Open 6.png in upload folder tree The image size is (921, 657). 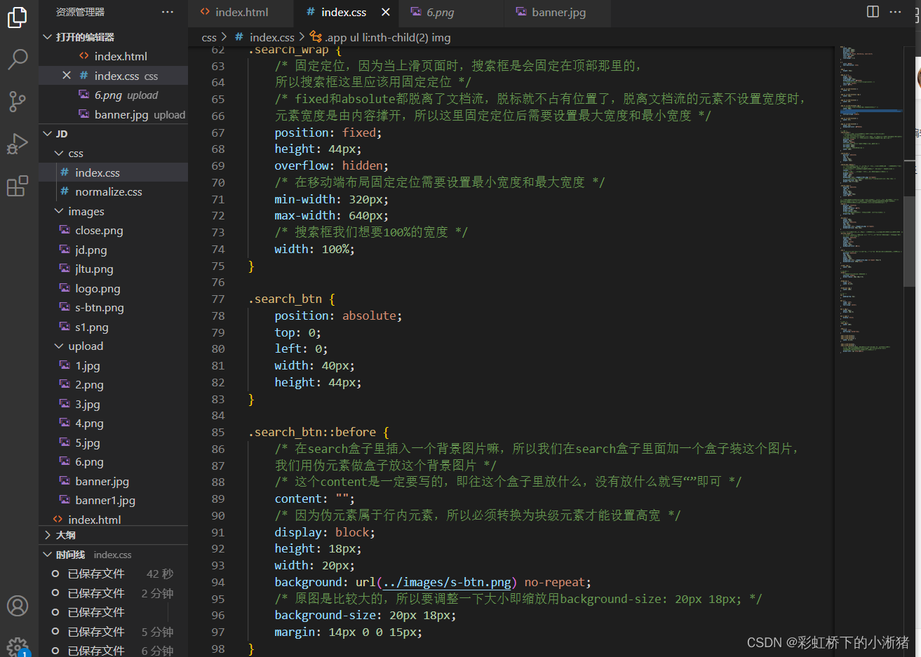113,461
